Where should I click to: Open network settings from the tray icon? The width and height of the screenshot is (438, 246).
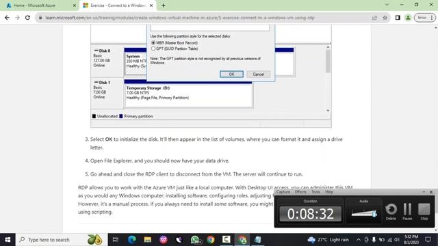click(x=389, y=240)
